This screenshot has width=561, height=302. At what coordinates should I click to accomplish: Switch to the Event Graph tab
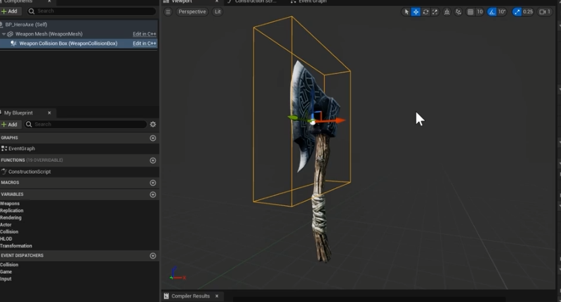tap(312, 1)
